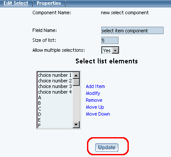Select choice number 4 in list

55,92
